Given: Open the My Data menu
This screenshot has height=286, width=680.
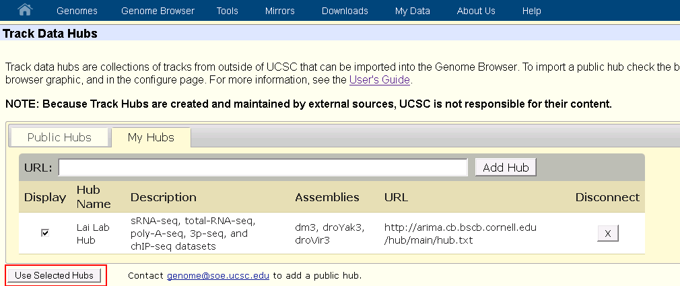Looking at the screenshot, I should (412, 11).
